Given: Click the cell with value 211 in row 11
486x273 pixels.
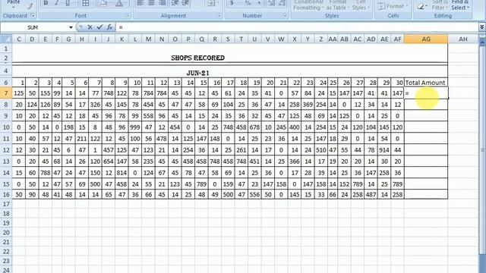Looking at the screenshot, I should click(82, 139).
